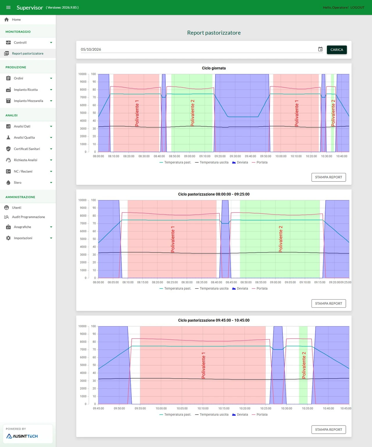Open Utenti menu item
This screenshot has height=447, width=372.
tap(28, 208)
